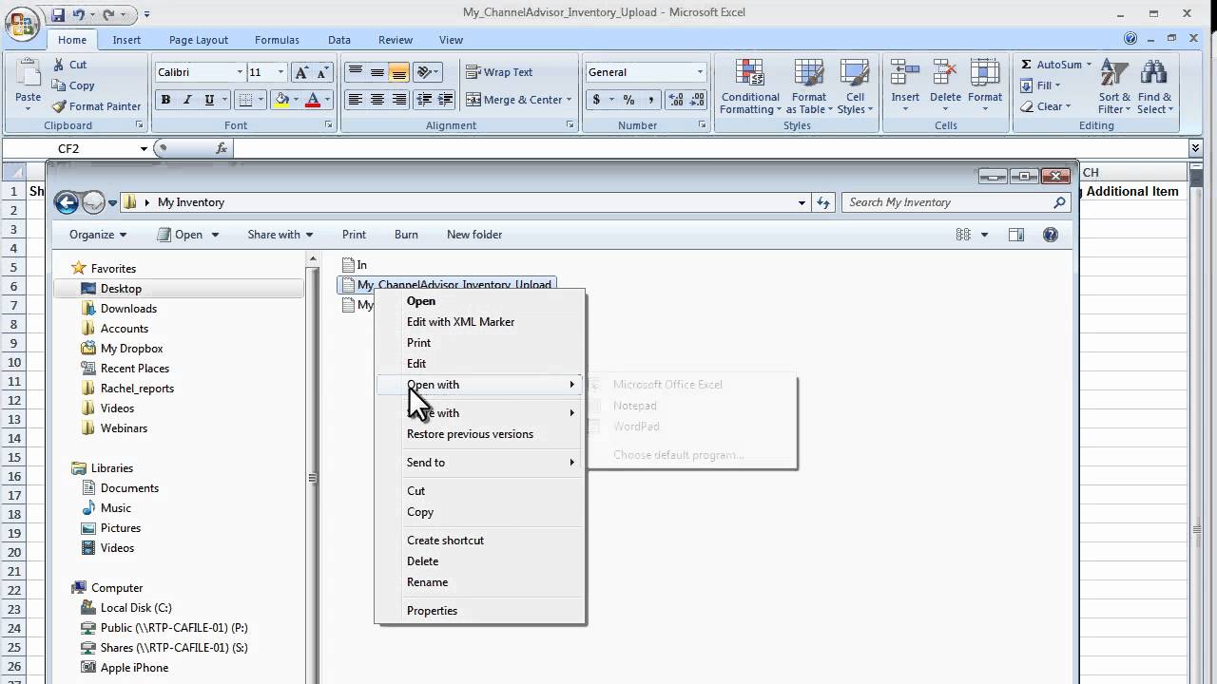Click the Shrink Font icon
This screenshot has width=1217, height=684.
coord(322,72)
